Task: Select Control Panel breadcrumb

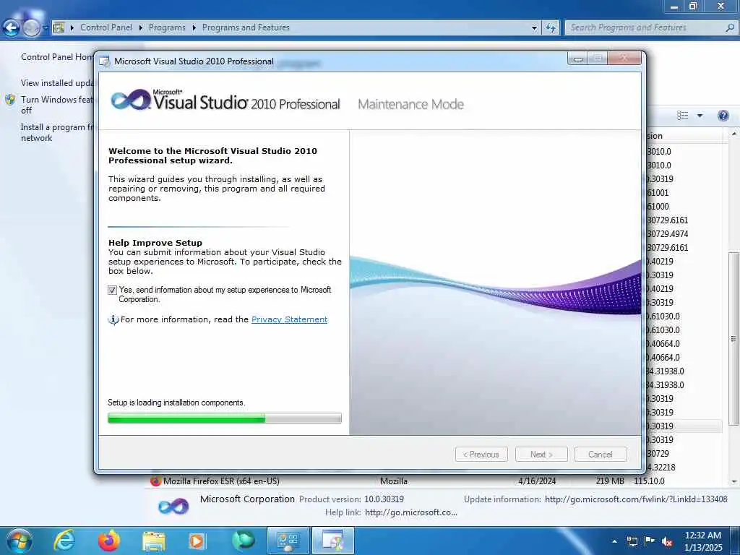Action: click(x=106, y=27)
